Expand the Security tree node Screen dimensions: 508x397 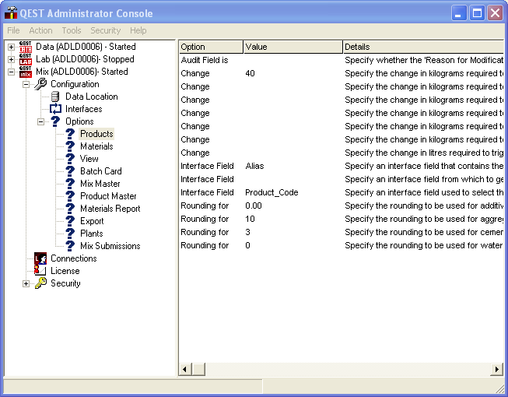(x=26, y=283)
